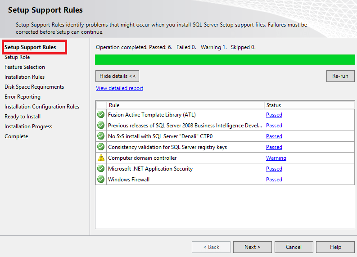This screenshot has height=257, width=357.
Task: Open Help for this setup page
Action: tap(335, 247)
